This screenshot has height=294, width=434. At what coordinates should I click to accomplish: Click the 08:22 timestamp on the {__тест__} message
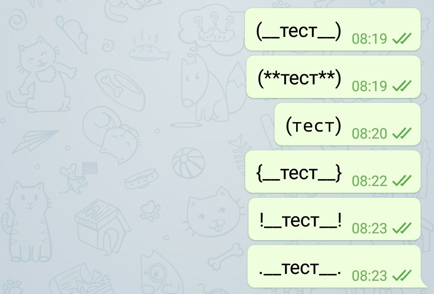click(369, 181)
